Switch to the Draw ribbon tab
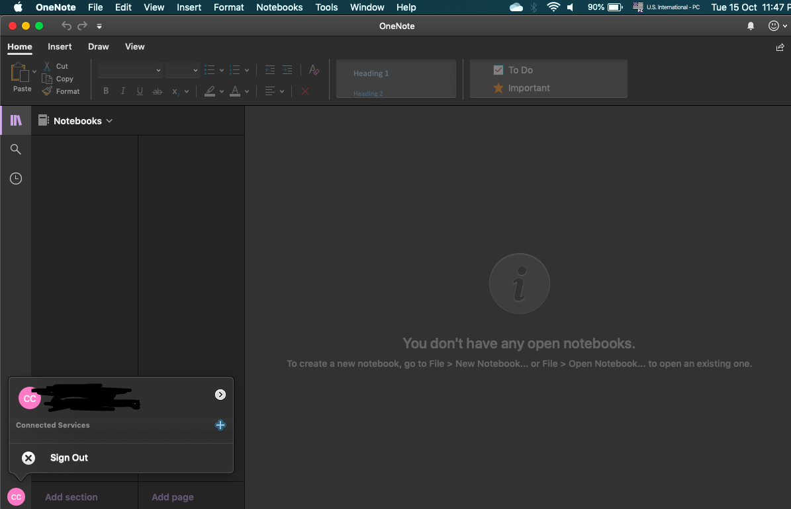Image resolution: width=791 pixels, height=509 pixels. pos(98,46)
